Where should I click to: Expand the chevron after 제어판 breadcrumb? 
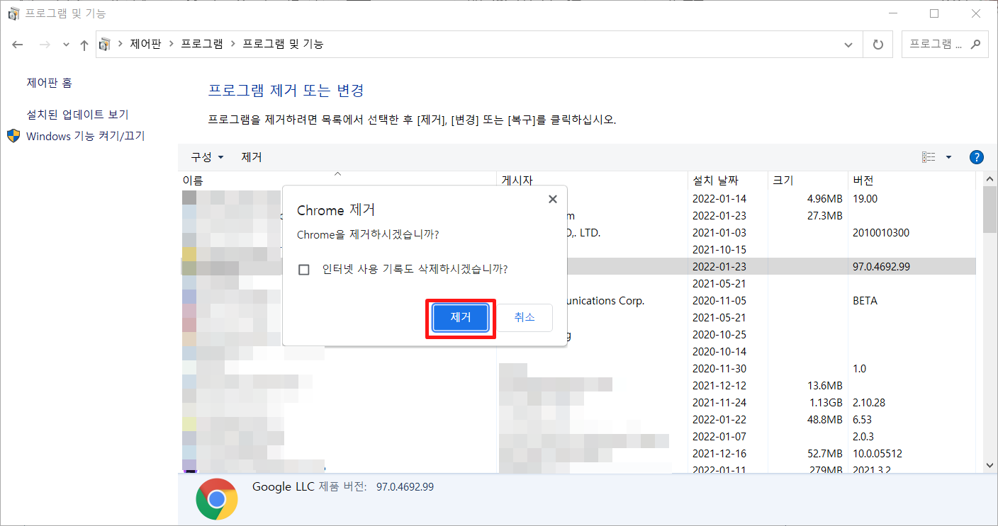tap(171, 45)
